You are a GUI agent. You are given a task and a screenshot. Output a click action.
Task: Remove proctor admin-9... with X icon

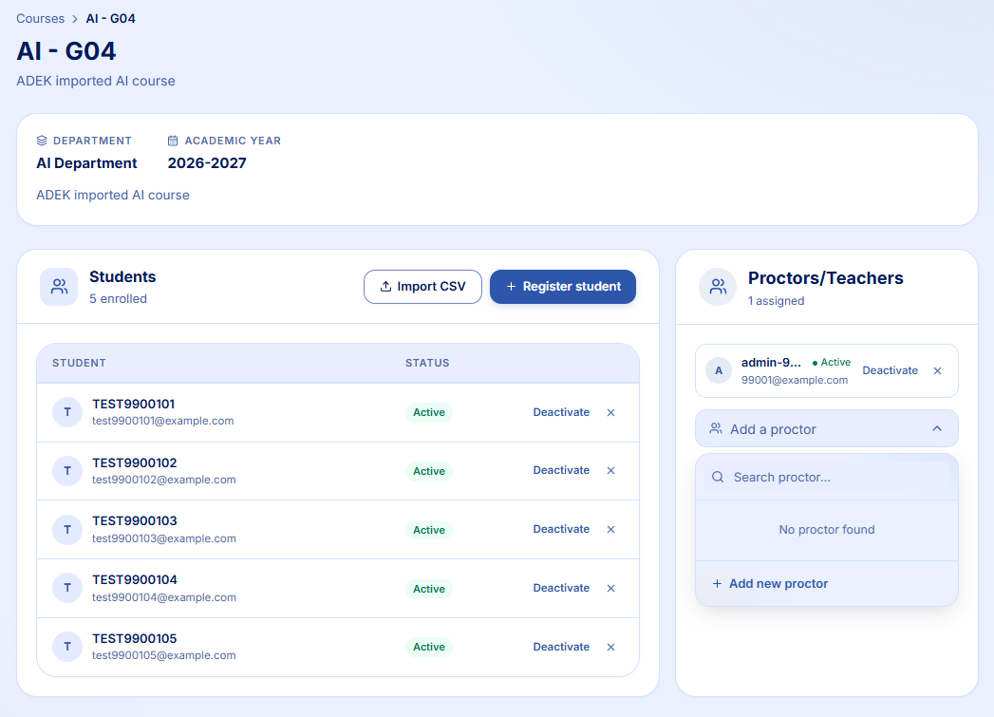coord(938,371)
